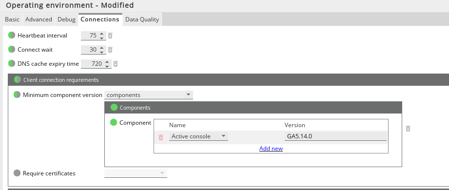Increase the DNS cache expiry time

(107, 61)
